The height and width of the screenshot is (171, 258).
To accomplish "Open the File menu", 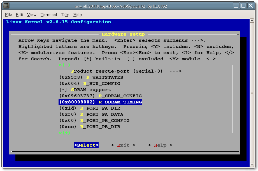I will [8, 15].
